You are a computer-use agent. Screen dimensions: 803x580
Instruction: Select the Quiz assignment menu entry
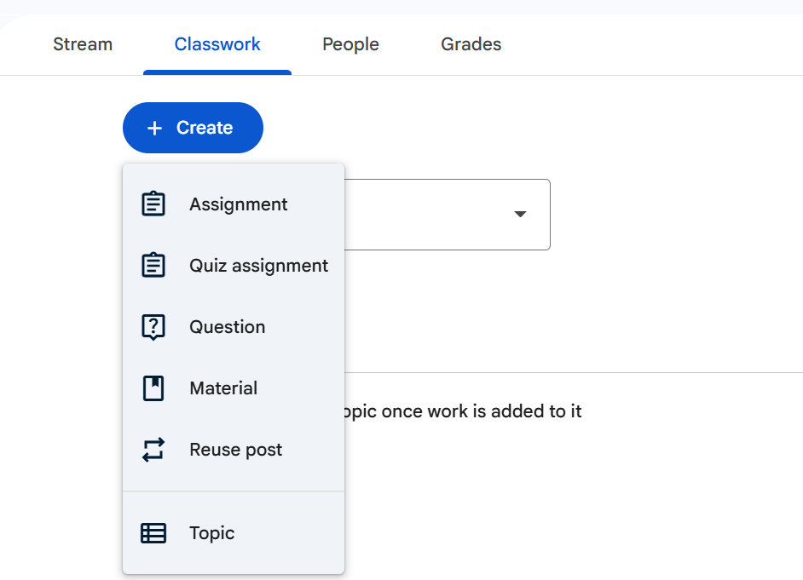(x=258, y=266)
